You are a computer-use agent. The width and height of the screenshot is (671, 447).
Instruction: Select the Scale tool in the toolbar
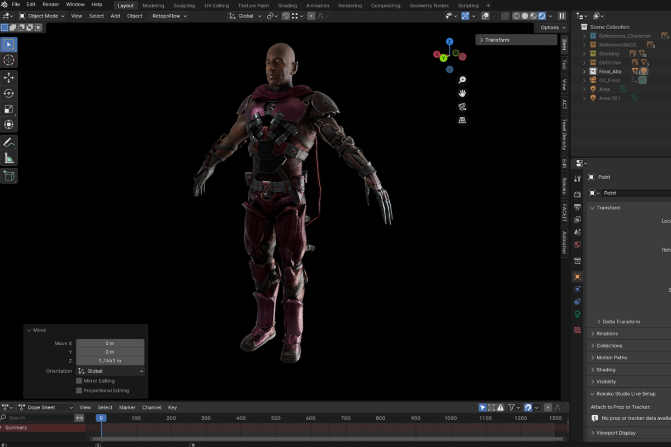(9, 109)
